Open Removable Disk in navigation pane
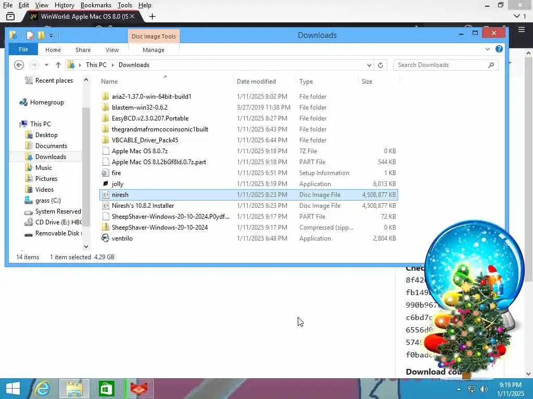 pos(53,233)
